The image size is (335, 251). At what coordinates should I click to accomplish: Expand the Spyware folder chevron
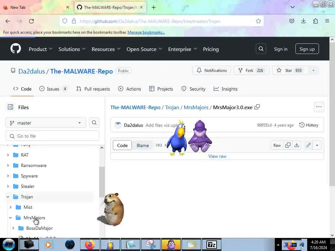[x=8, y=176]
